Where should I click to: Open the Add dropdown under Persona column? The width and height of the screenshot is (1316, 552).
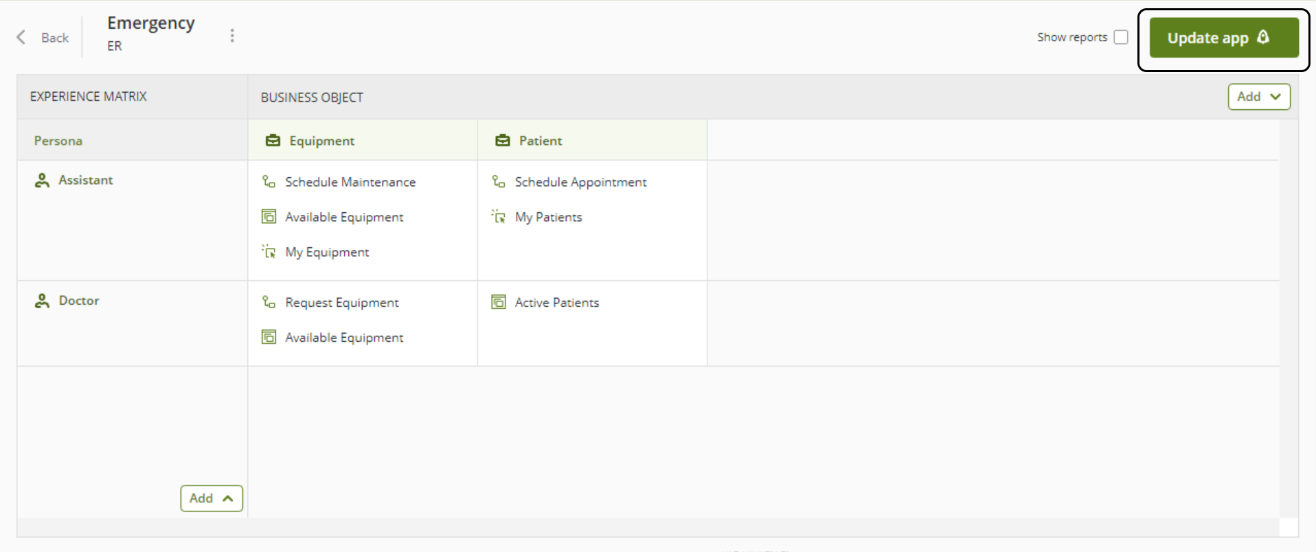212,498
